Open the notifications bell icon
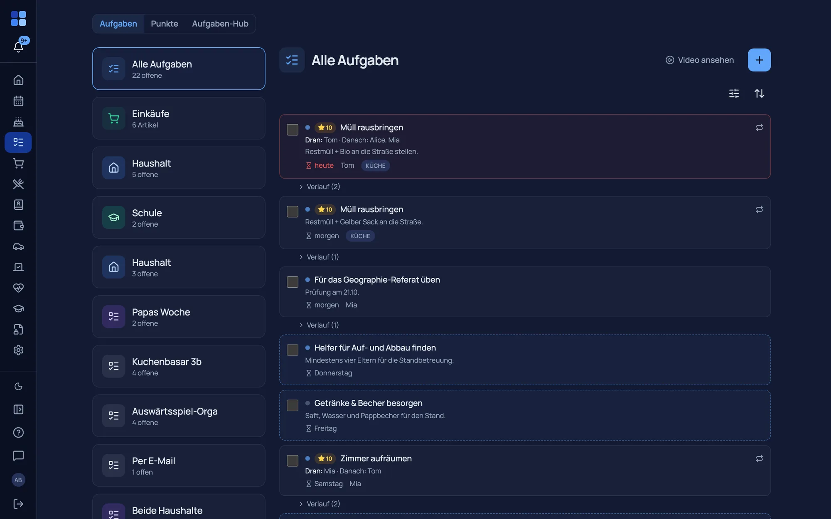The height and width of the screenshot is (519, 831). pyautogui.click(x=18, y=47)
